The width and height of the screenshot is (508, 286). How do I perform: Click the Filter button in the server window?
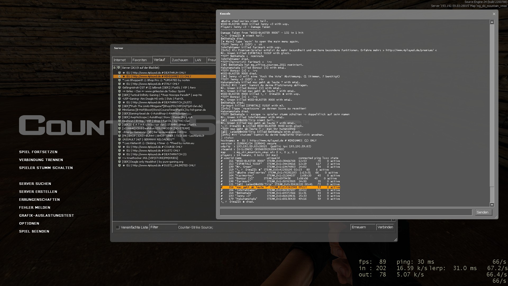point(163,227)
